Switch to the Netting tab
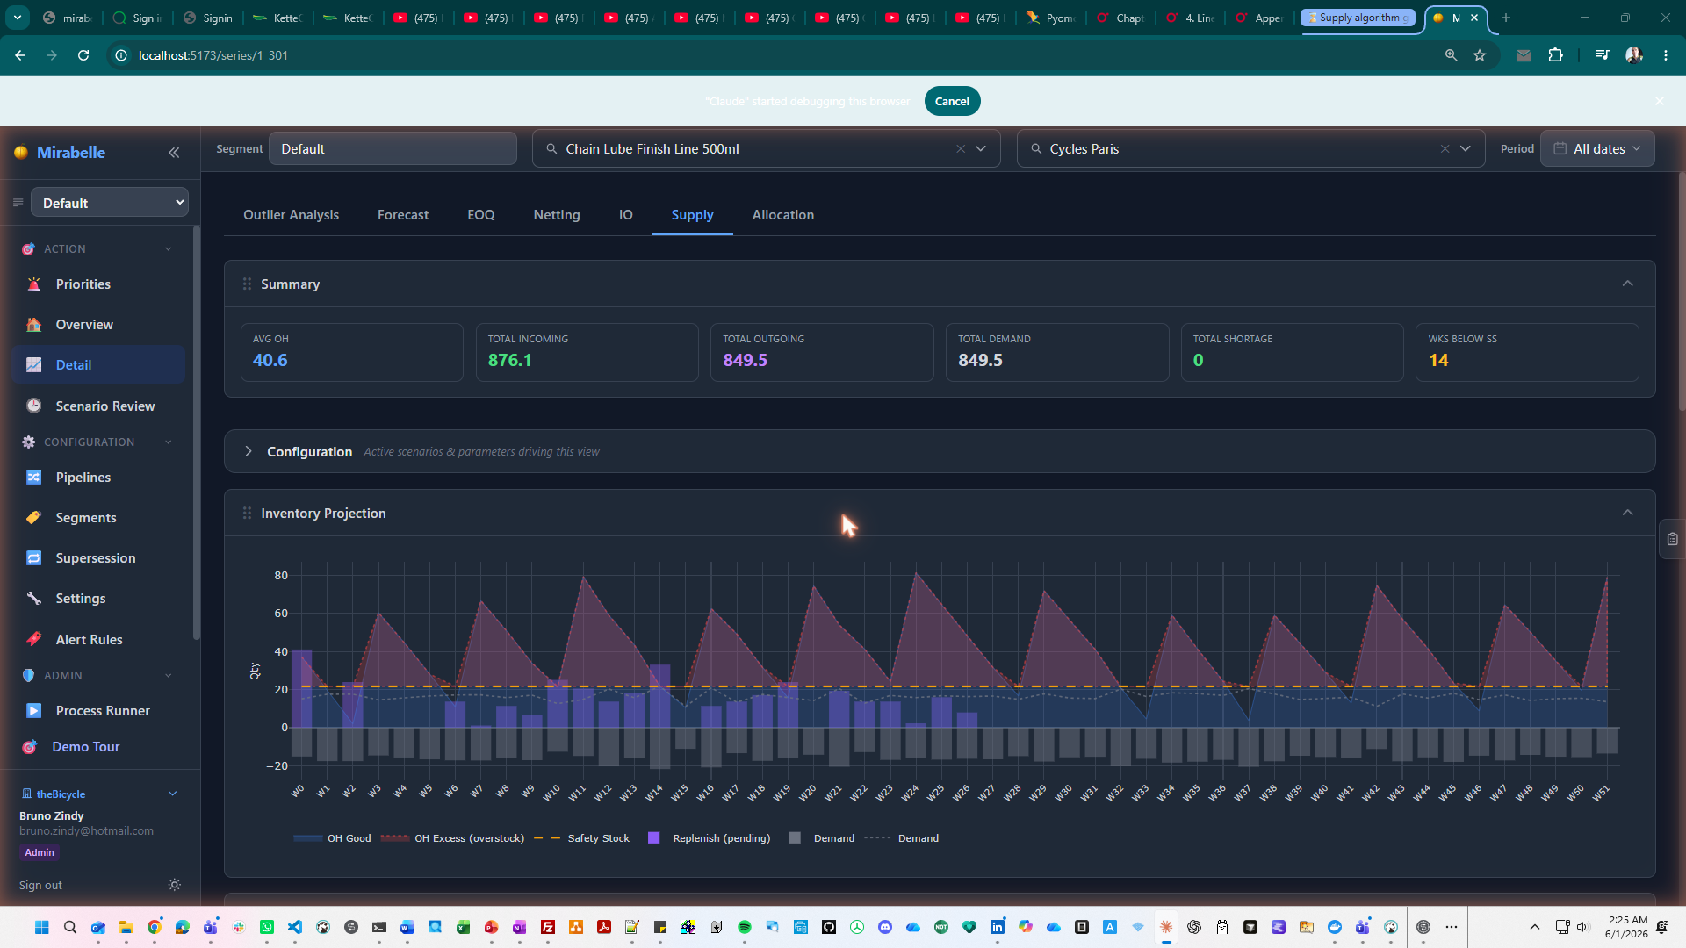 [557, 215]
